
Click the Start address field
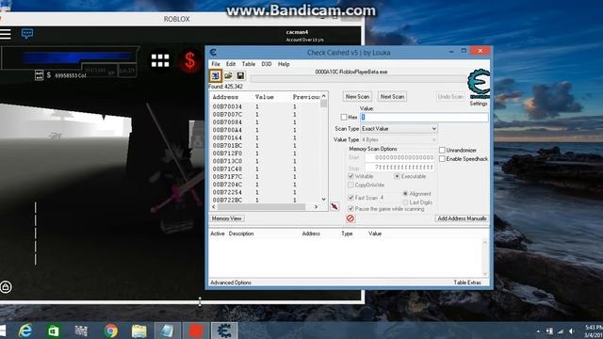coord(399,157)
